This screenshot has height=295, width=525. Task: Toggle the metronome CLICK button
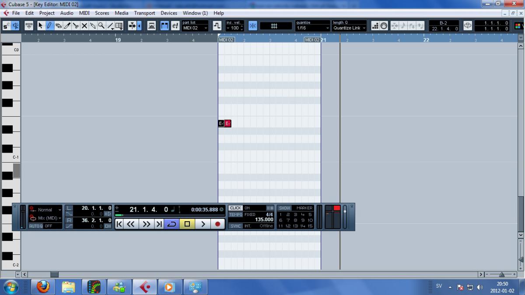(236, 208)
